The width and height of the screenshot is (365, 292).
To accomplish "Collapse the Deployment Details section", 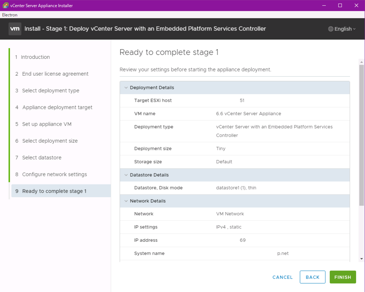I will [126, 87].
